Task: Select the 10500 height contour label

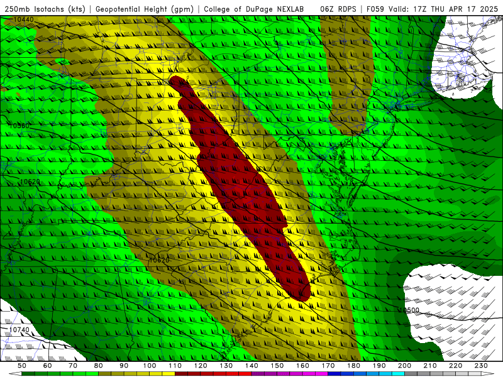Action: point(409,310)
